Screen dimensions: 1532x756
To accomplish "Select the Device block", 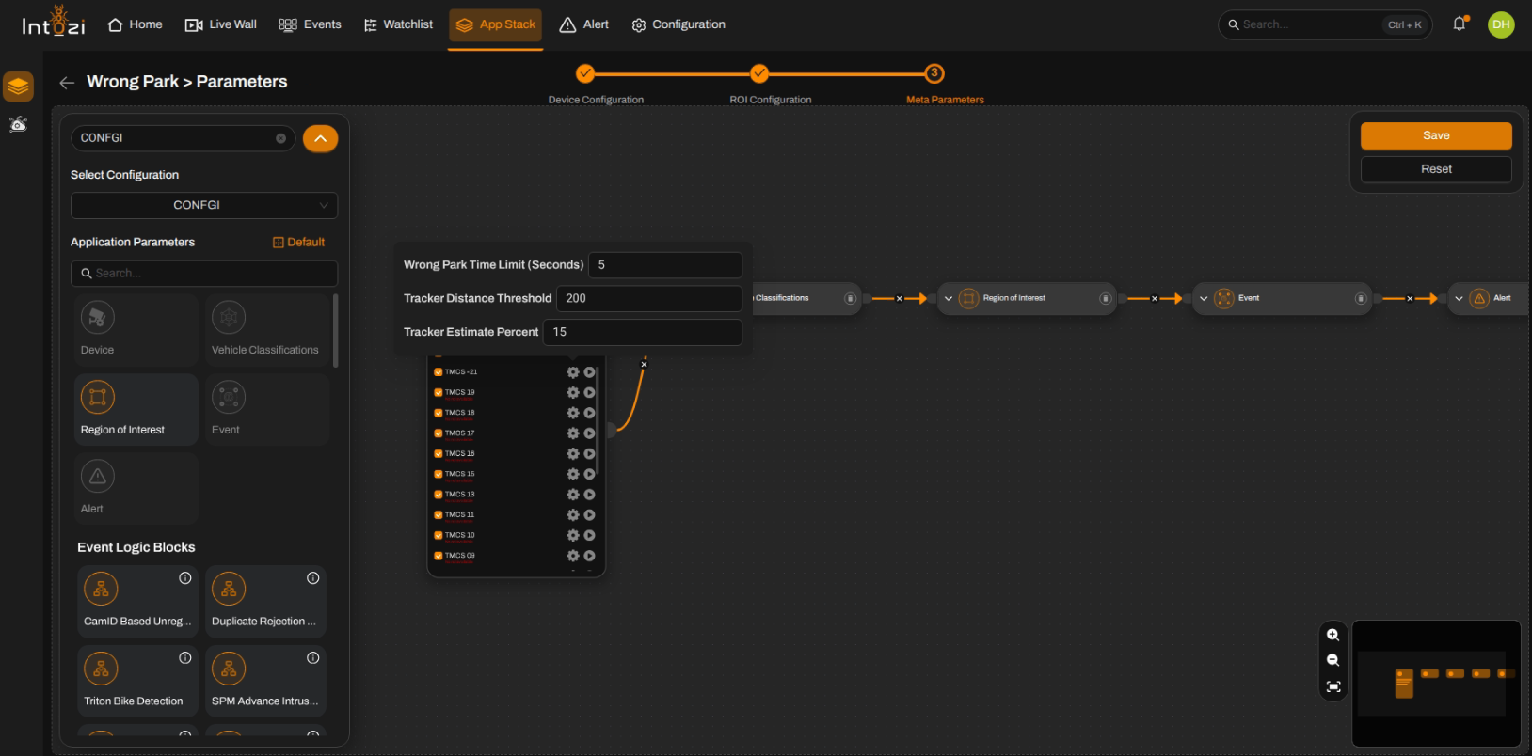I will coord(136,330).
